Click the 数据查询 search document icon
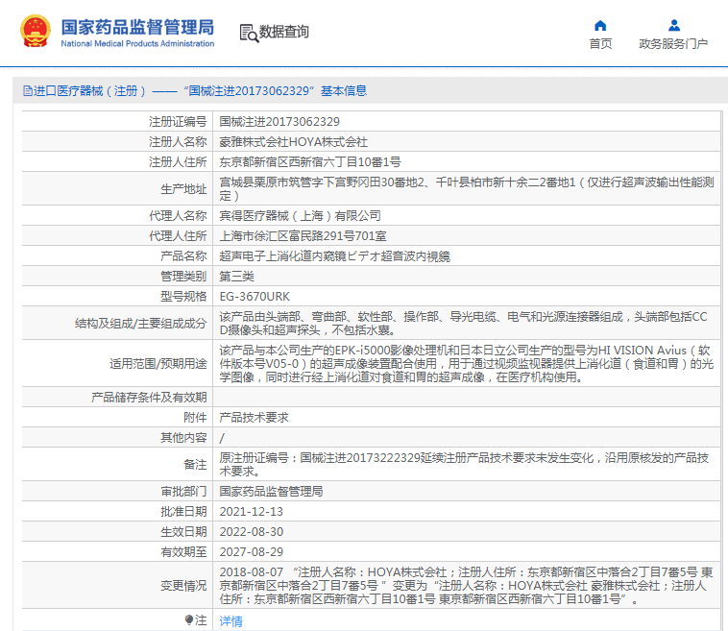 coord(249,33)
